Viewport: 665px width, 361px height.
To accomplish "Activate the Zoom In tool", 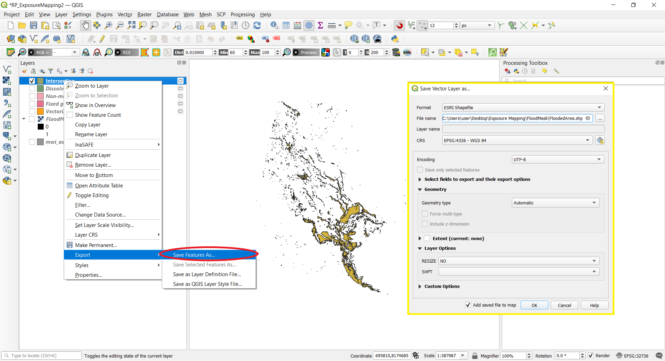I will pos(108,25).
